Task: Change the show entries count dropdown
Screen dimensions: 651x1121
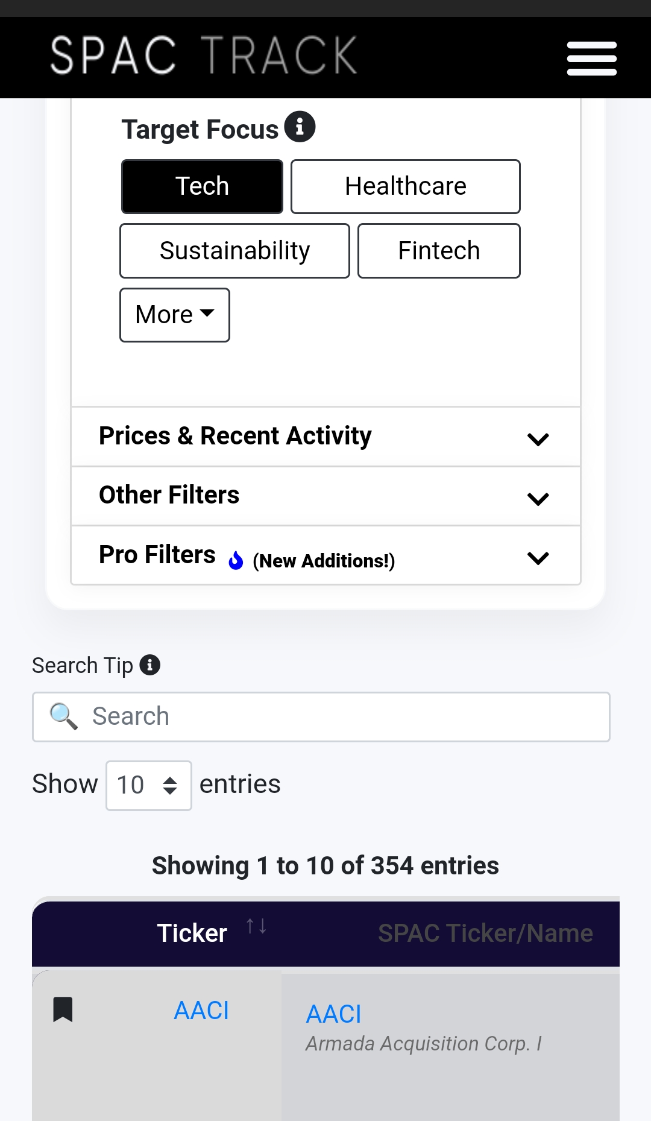Action: (x=149, y=785)
